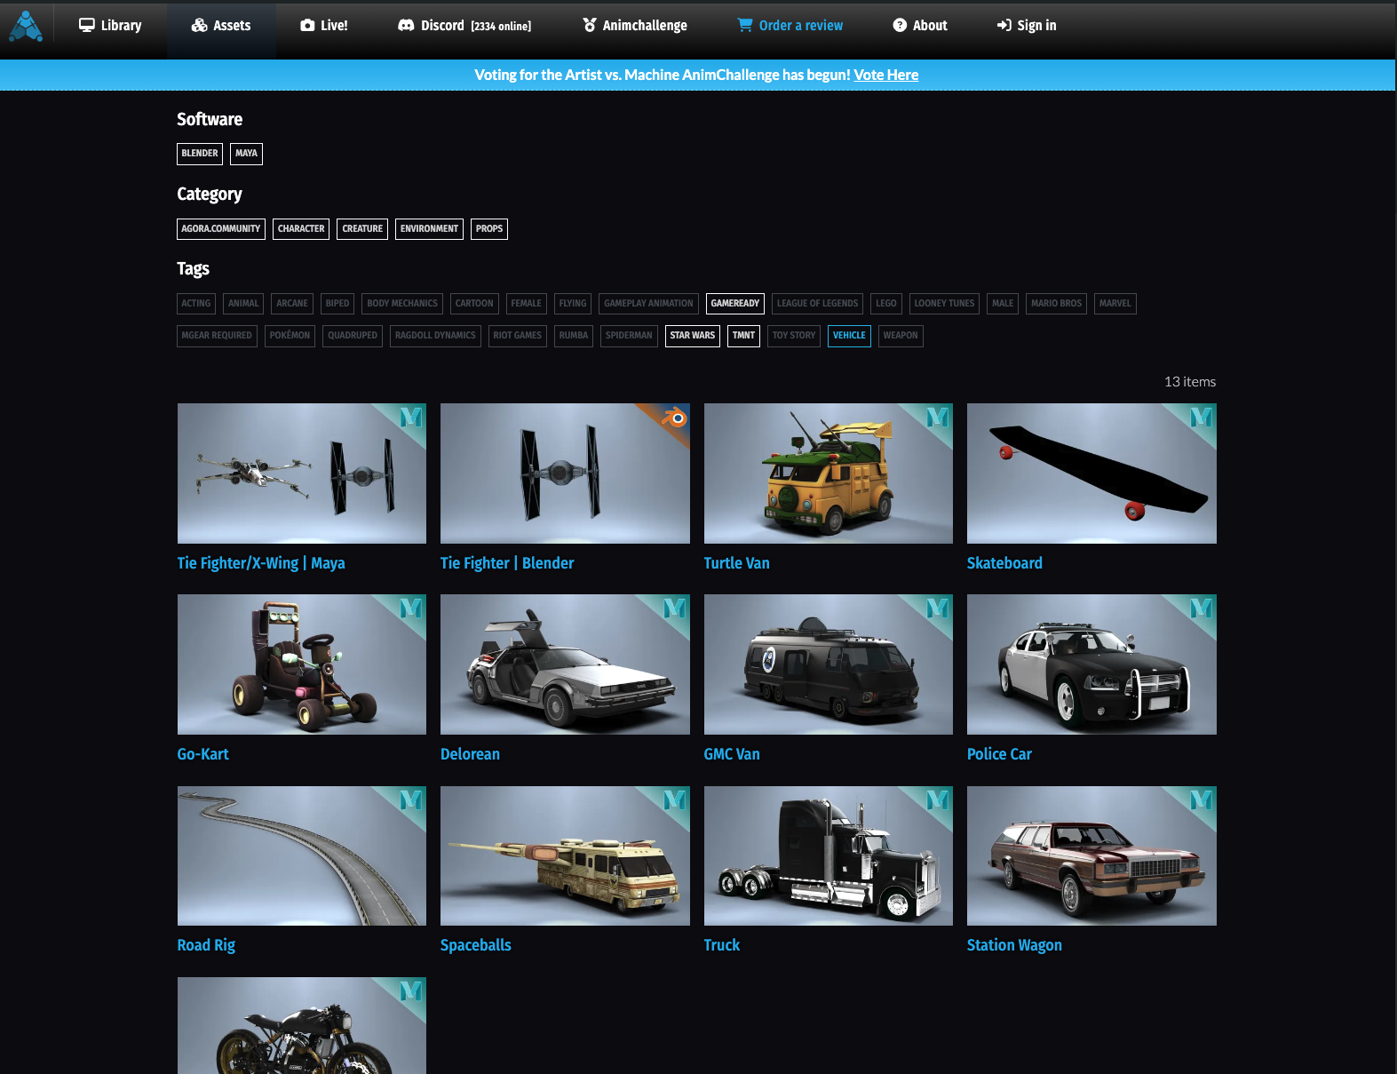Click the Library monitor icon

(87, 25)
